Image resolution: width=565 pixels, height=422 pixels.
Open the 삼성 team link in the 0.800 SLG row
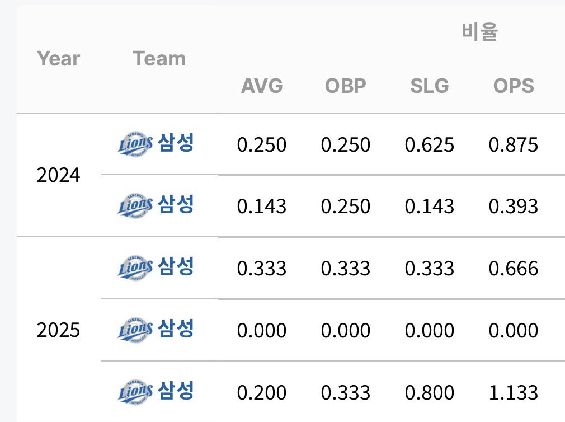tap(176, 391)
